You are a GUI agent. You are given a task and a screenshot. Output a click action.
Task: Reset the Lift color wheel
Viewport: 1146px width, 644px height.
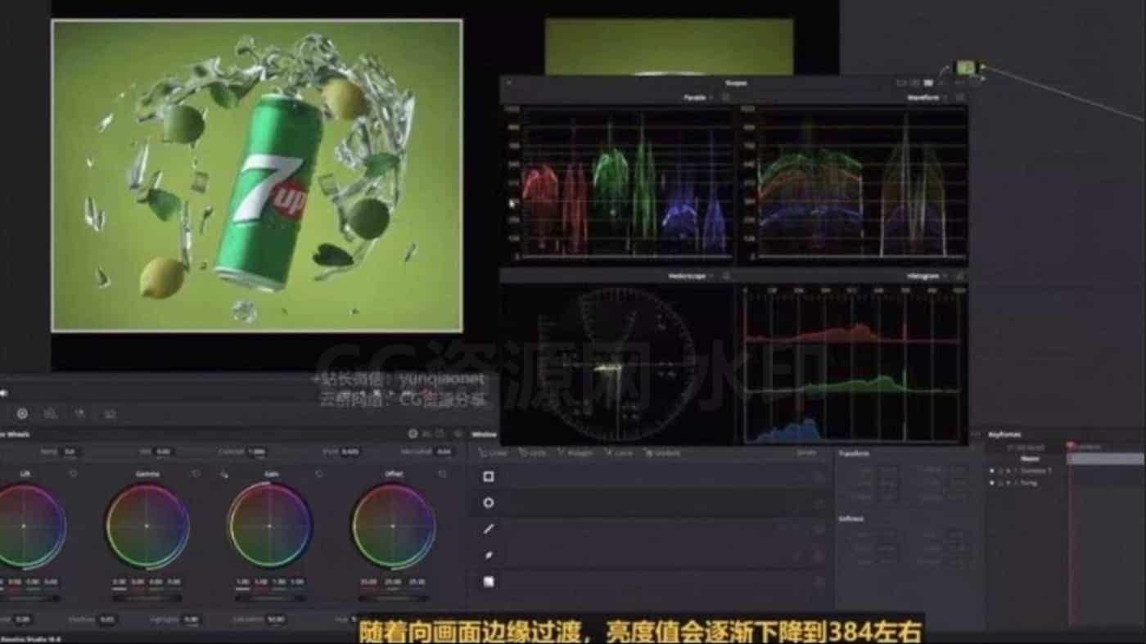(x=73, y=474)
